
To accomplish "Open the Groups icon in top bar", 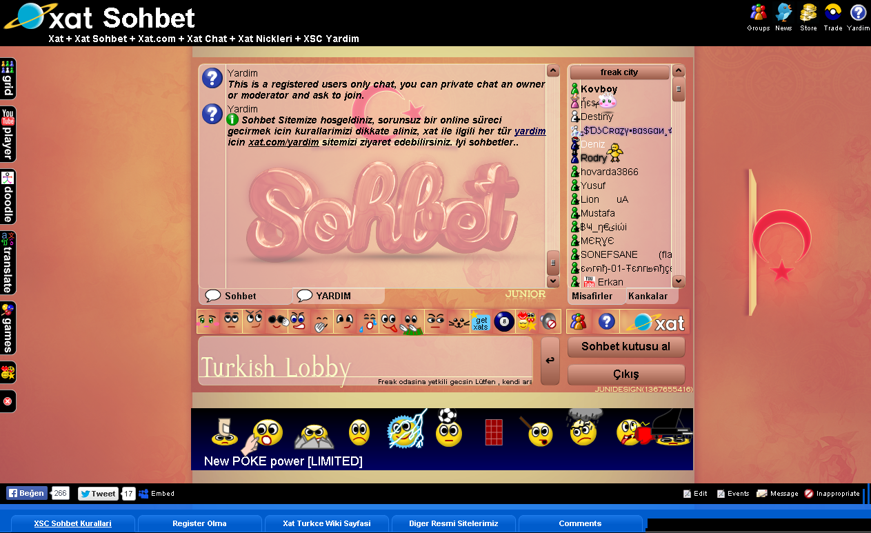I will [x=758, y=17].
